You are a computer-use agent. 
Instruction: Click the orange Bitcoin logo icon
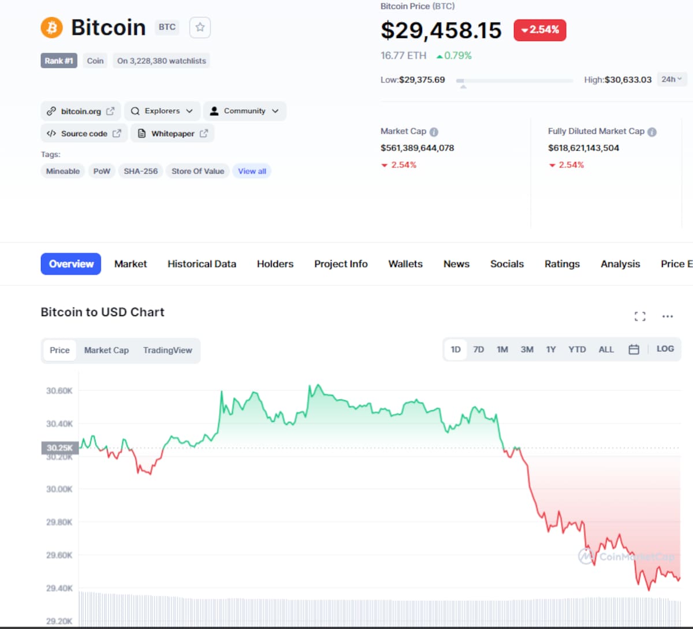[51, 27]
